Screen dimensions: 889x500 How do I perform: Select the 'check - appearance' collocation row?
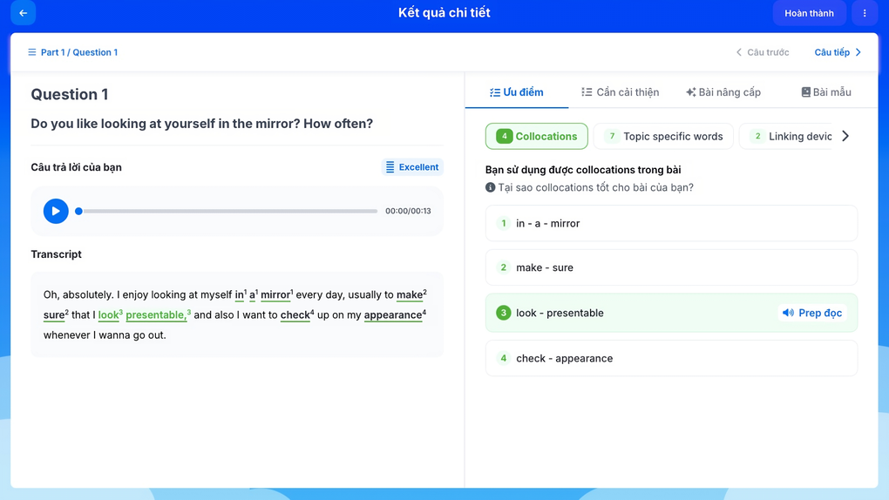click(x=671, y=358)
